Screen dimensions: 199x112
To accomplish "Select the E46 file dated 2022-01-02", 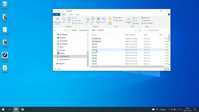I will point(130,55).
